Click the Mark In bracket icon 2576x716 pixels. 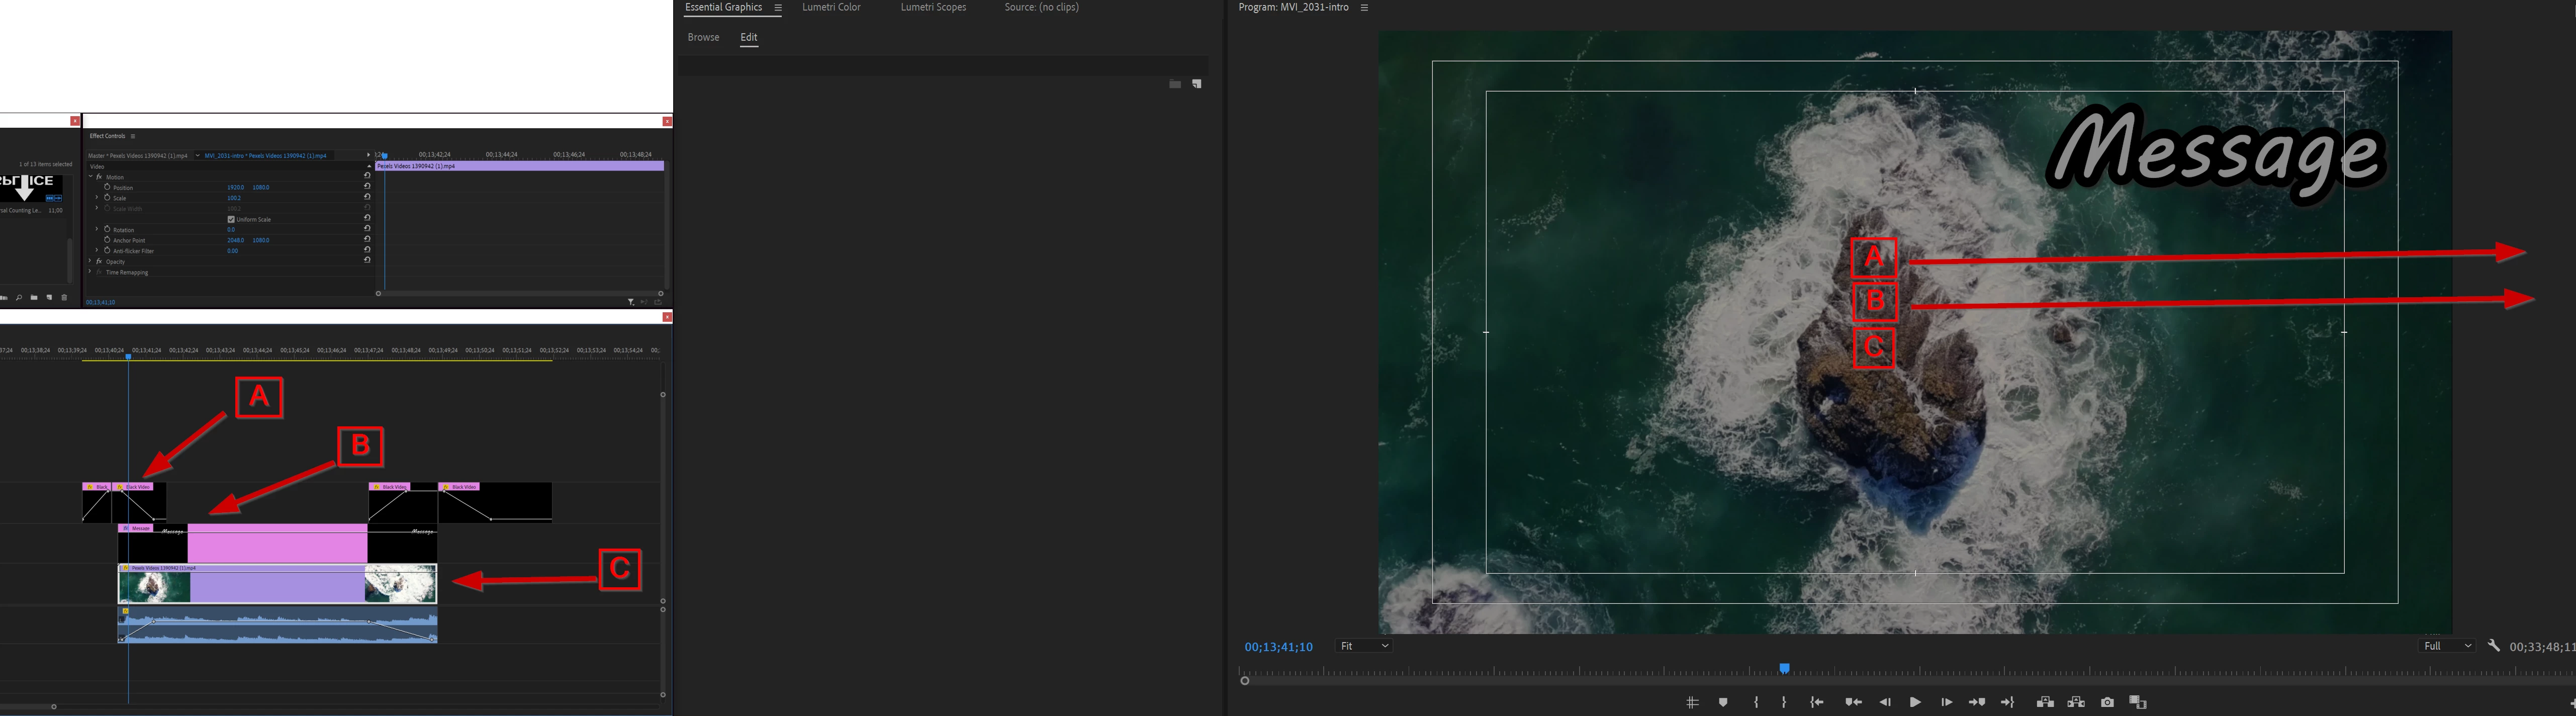[1755, 702]
